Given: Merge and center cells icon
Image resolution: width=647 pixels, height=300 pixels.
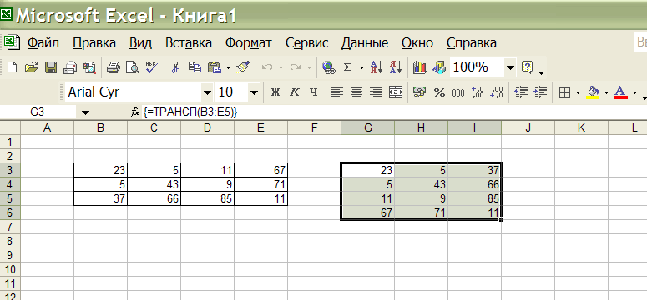Looking at the screenshot, I should click(x=396, y=92).
